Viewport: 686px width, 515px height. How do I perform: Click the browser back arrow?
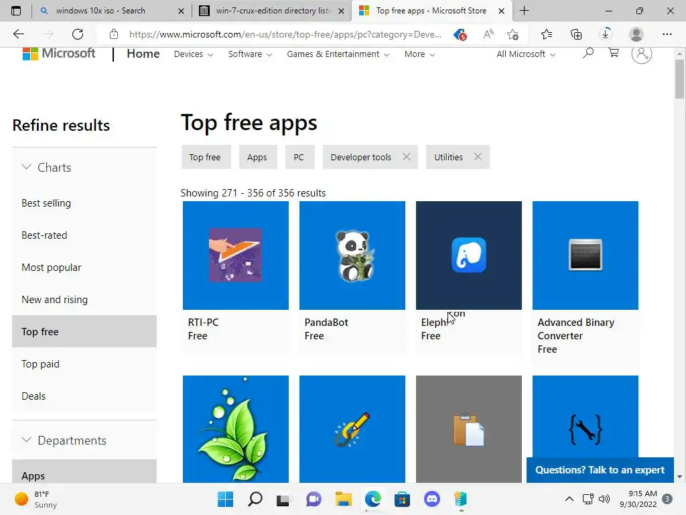click(18, 34)
